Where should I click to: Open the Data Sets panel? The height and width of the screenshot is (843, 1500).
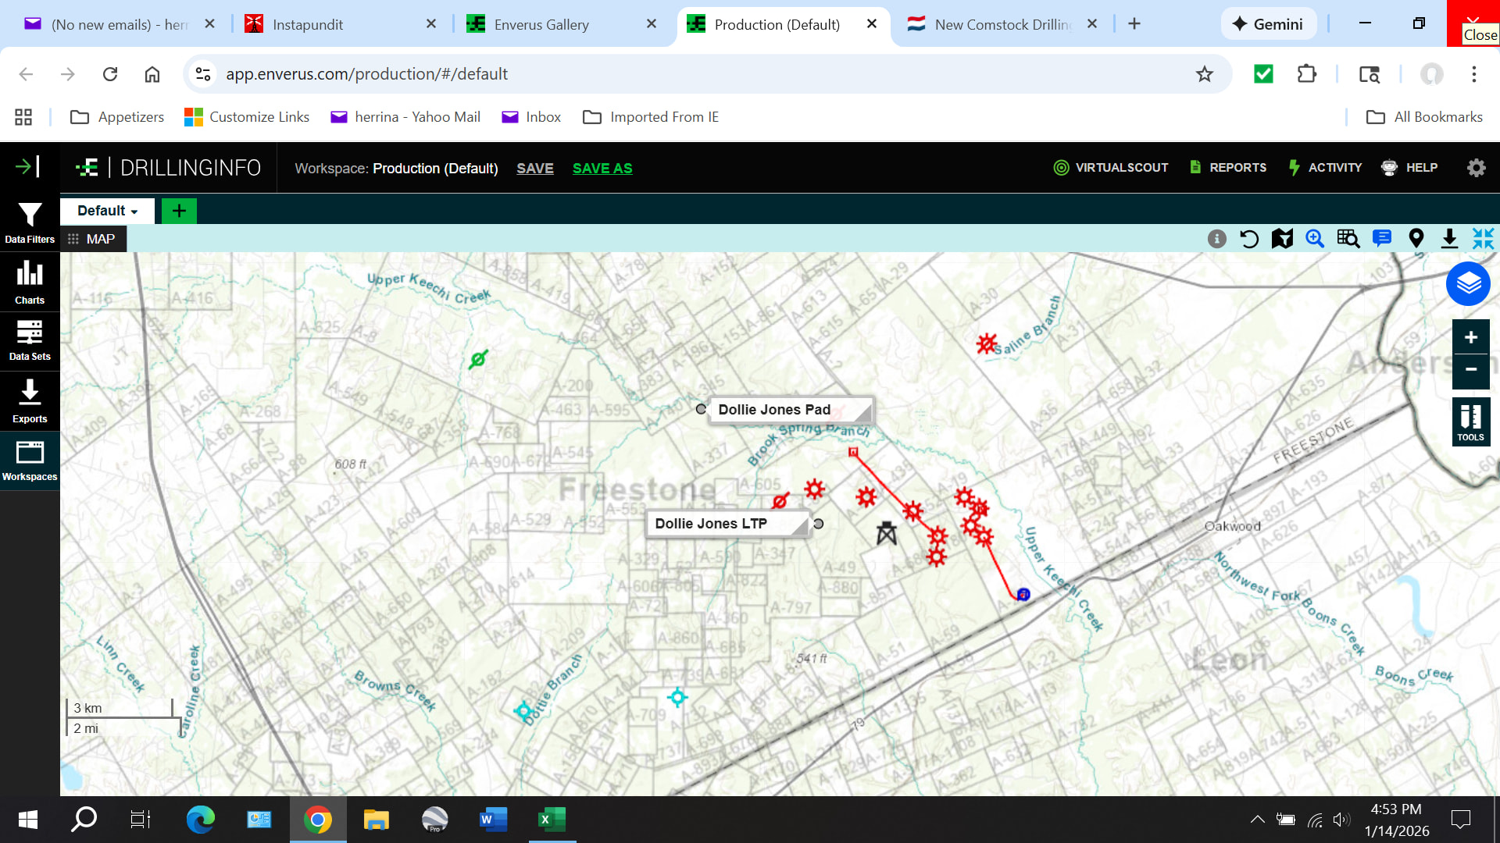(30, 340)
